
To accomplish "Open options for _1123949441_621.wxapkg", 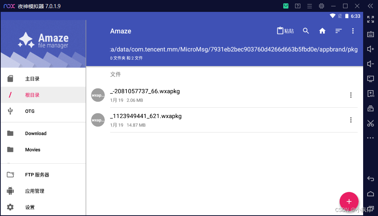I will coord(351,120).
